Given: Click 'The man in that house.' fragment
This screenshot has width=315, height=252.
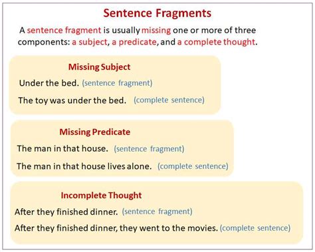Looking at the screenshot, I should tap(62, 148).
